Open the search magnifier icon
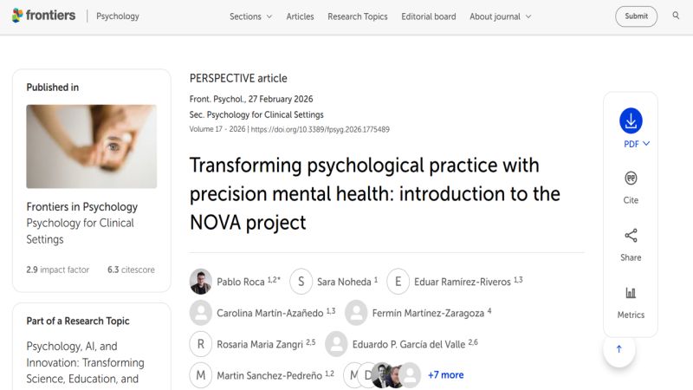The height and width of the screenshot is (390, 693). (x=676, y=16)
